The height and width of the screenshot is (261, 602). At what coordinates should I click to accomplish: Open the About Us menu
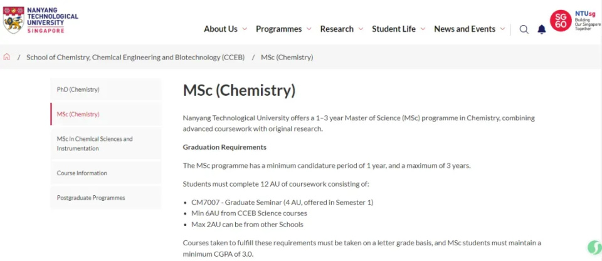pos(220,29)
